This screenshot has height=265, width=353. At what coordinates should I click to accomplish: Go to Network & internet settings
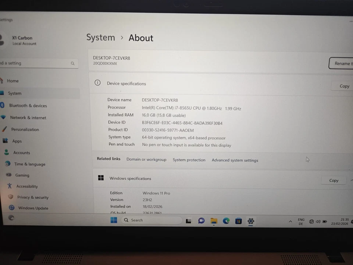coord(28,117)
